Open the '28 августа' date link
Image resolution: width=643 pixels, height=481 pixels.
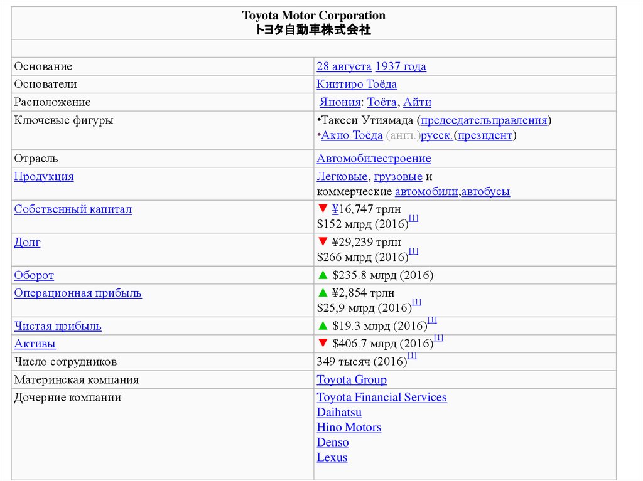[x=343, y=66]
